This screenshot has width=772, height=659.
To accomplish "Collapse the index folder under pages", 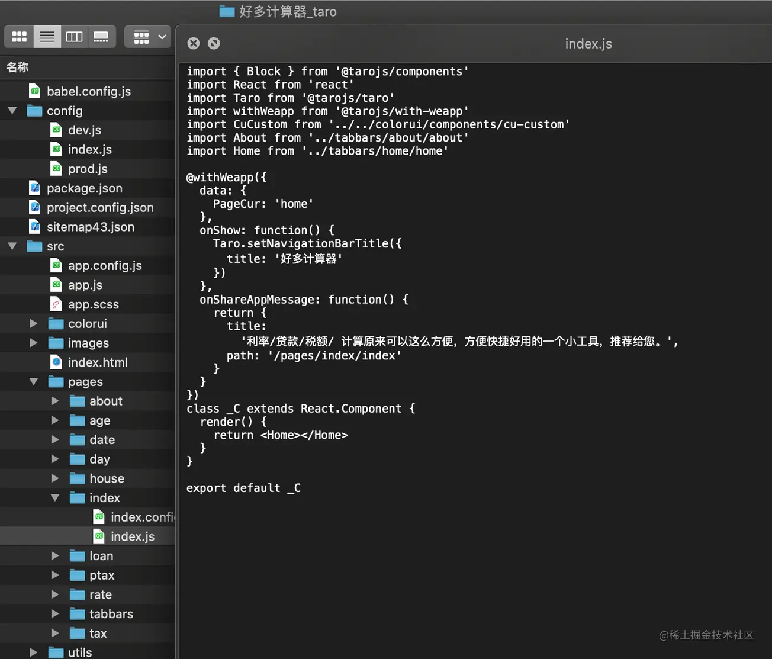I will (55, 498).
